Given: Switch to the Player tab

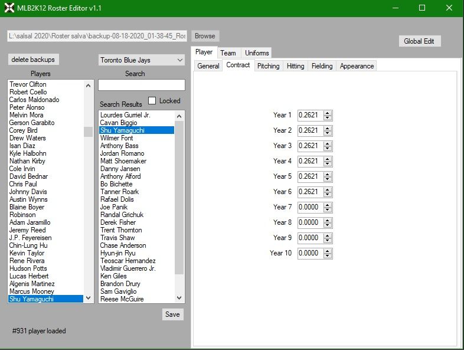Looking at the screenshot, I should (204, 52).
